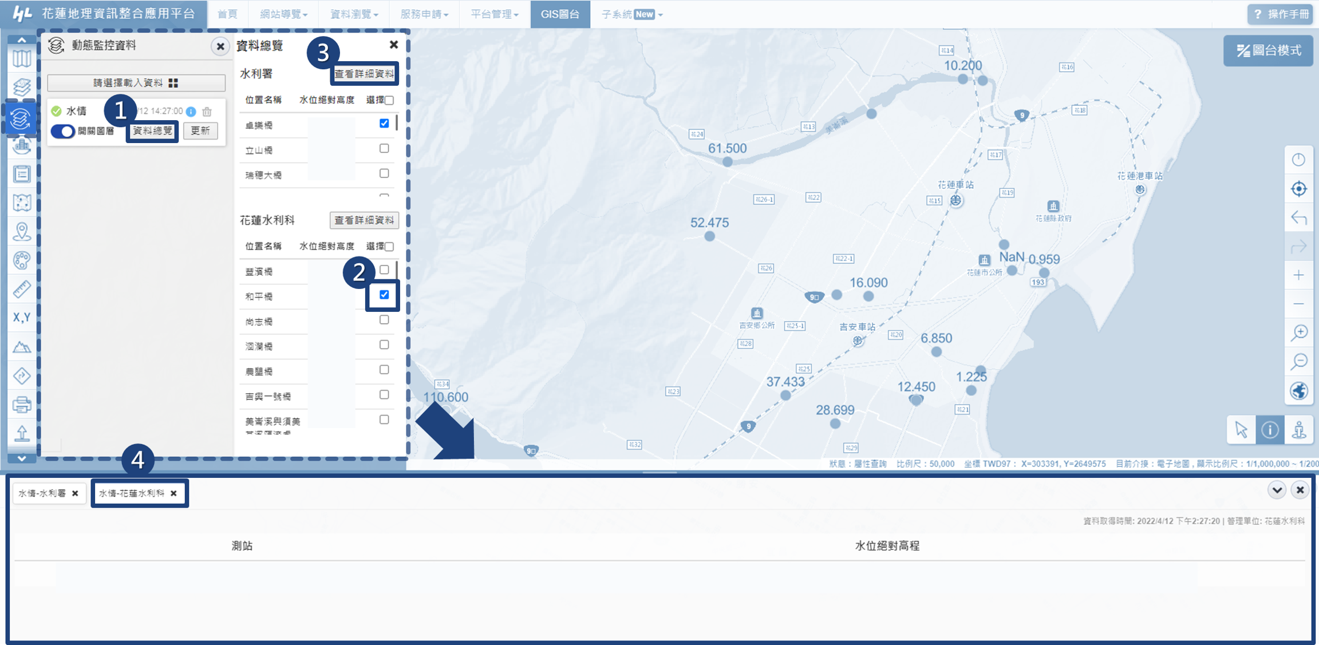Open the 平台管理 dropdown menu

[x=494, y=14]
